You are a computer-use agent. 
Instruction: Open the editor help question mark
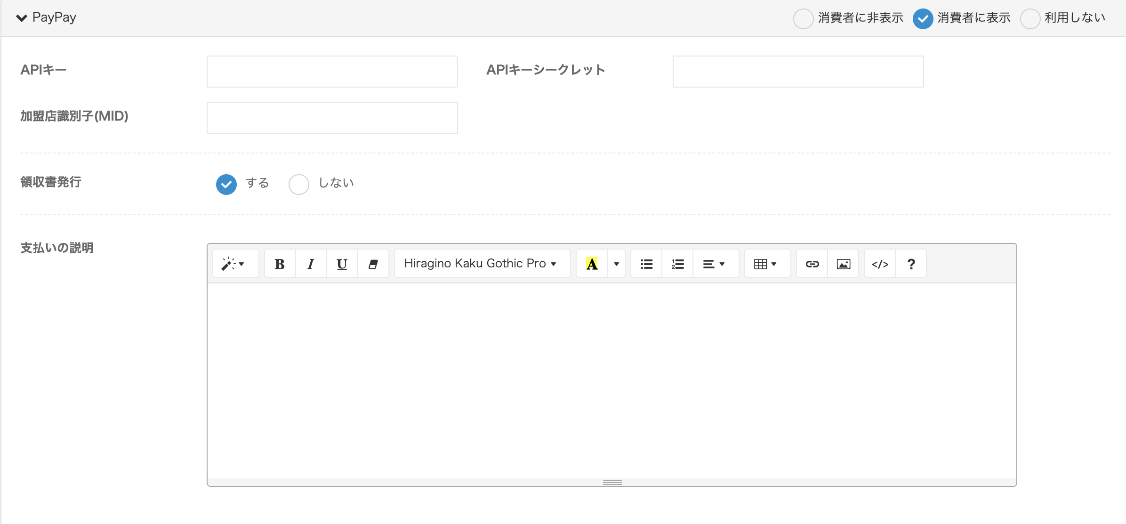tap(911, 264)
